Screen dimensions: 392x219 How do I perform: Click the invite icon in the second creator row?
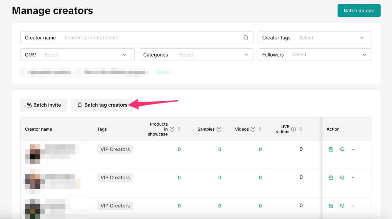[331, 178]
